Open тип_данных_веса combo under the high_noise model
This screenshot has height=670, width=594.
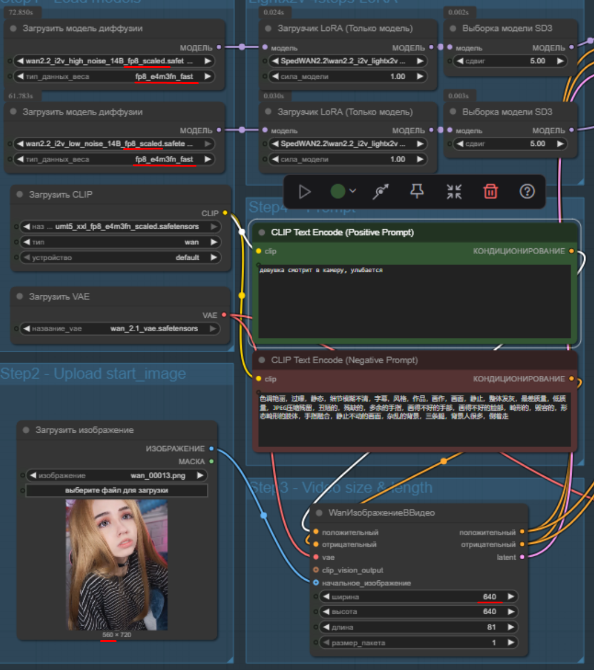coord(114,76)
